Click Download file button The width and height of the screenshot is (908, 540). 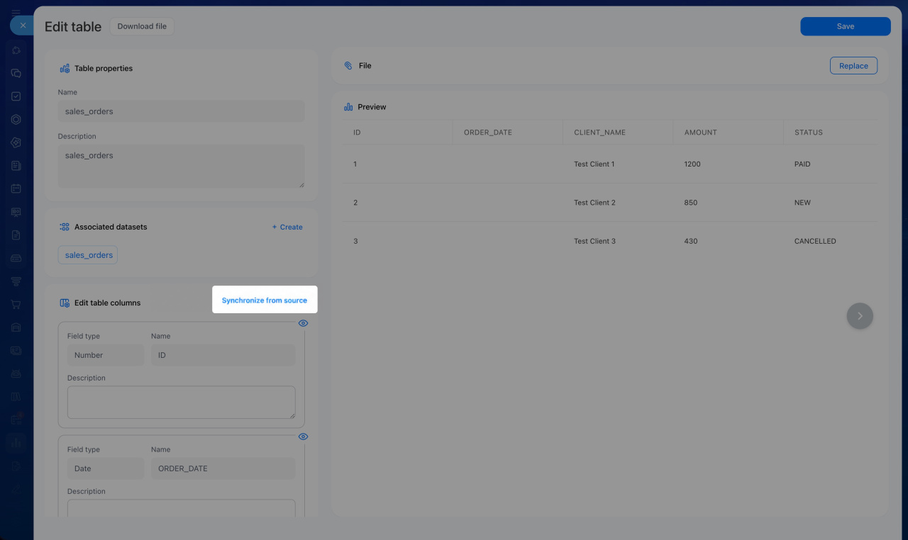tap(142, 26)
